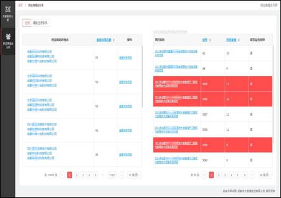Screen dimensions: 281x198
Task: Go to next page in left table pagination
Action: coord(121,175)
